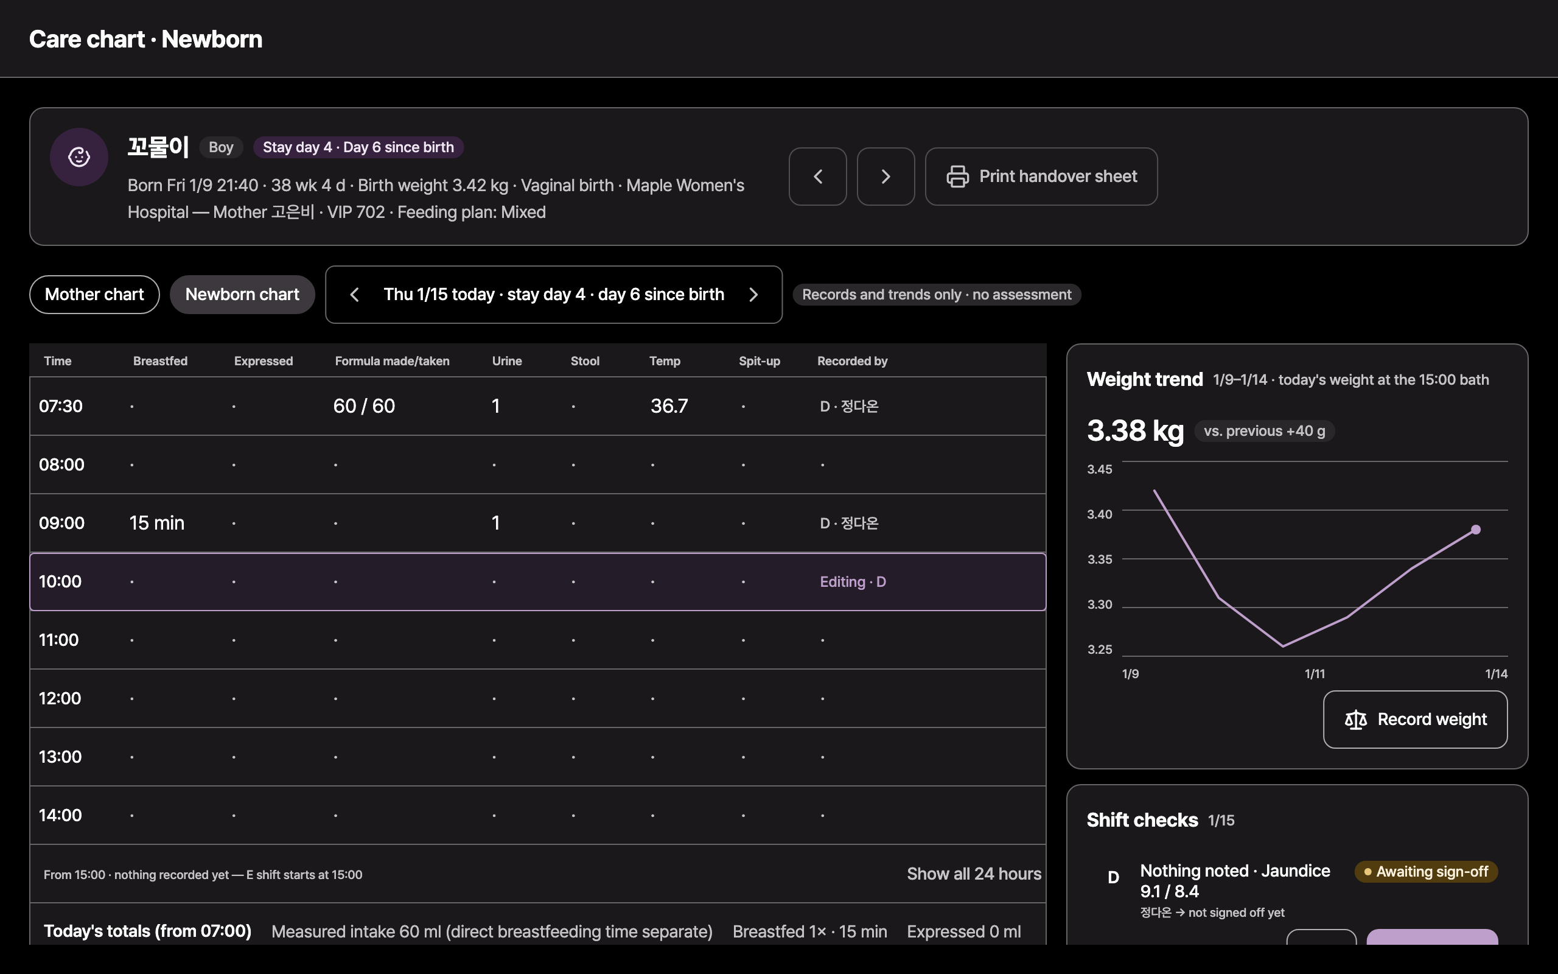The height and width of the screenshot is (974, 1558).
Task: Open the Record weight dialog
Action: (1415, 720)
